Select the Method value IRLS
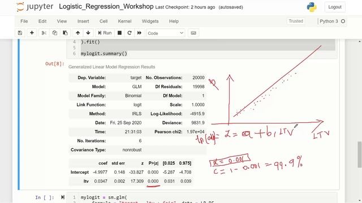 tap(137, 114)
